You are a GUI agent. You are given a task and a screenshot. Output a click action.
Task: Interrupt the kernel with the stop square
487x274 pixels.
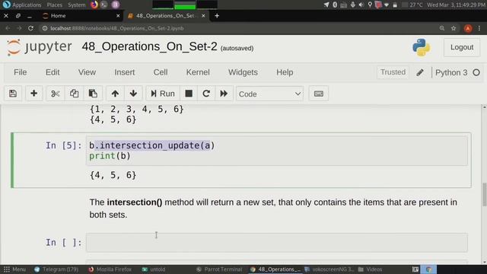tap(189, 94)
